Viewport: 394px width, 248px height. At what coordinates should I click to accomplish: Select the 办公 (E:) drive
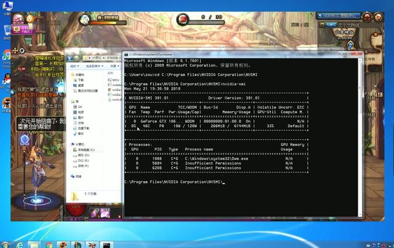point(81,161)
